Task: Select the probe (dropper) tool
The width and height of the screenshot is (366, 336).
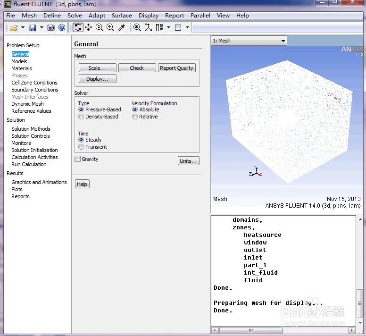Action: 121,27
